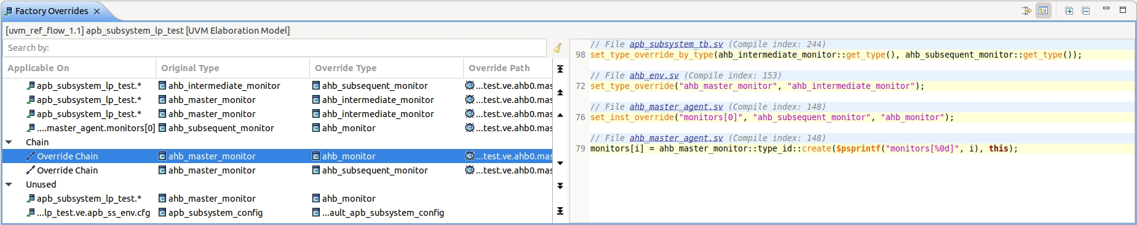Screen dimensions: 1137x225
Task: Jump to first override with top arrow
Action: coord(560,69)
